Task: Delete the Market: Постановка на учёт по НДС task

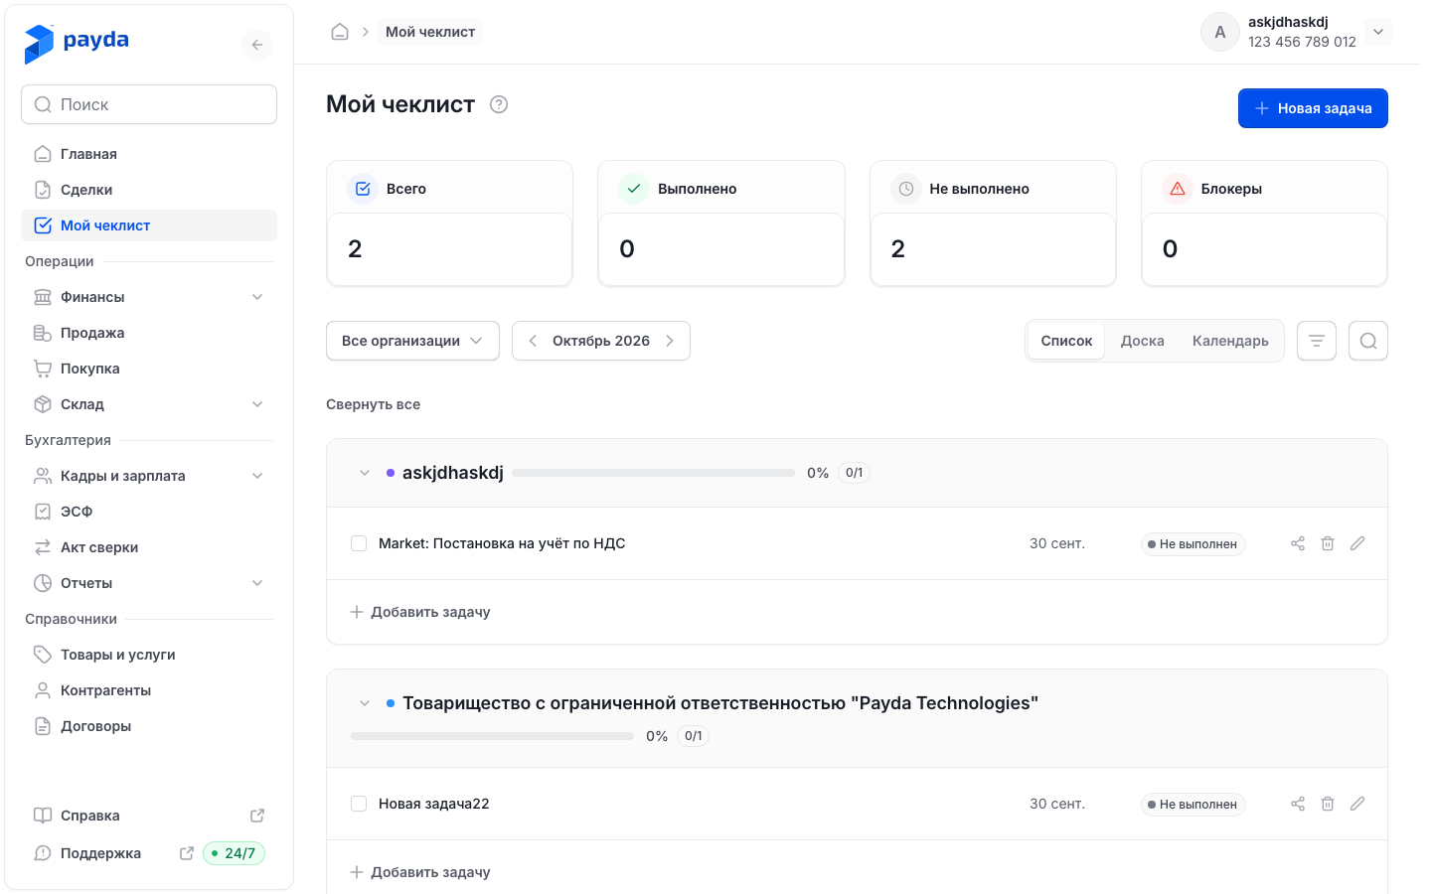Action: (1328, 543)
